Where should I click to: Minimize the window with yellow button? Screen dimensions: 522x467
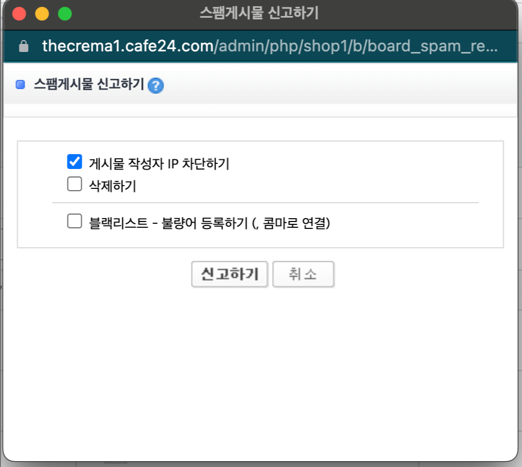[42, 14]
